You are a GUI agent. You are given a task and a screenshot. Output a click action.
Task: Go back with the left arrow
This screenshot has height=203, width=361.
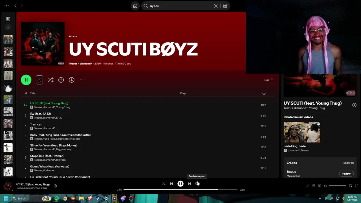click(x=16, y=6)
